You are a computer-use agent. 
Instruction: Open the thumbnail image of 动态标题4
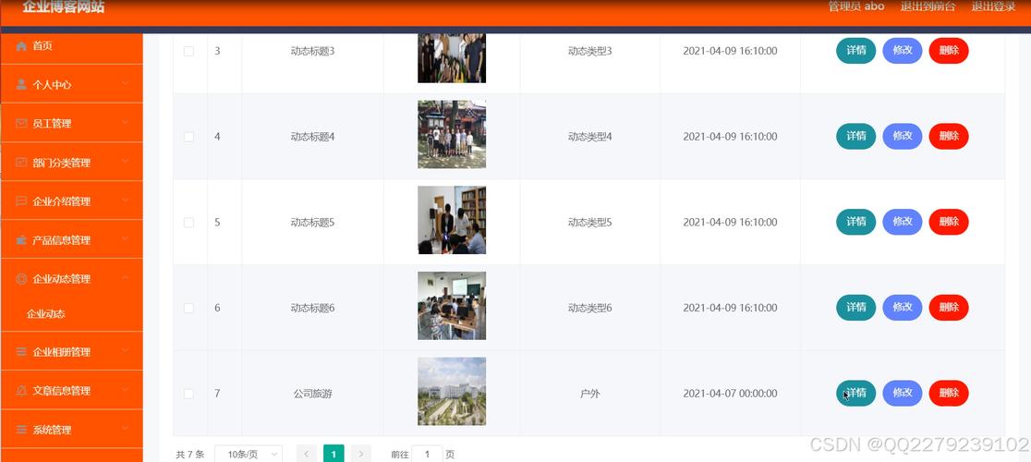coord(452,135)
